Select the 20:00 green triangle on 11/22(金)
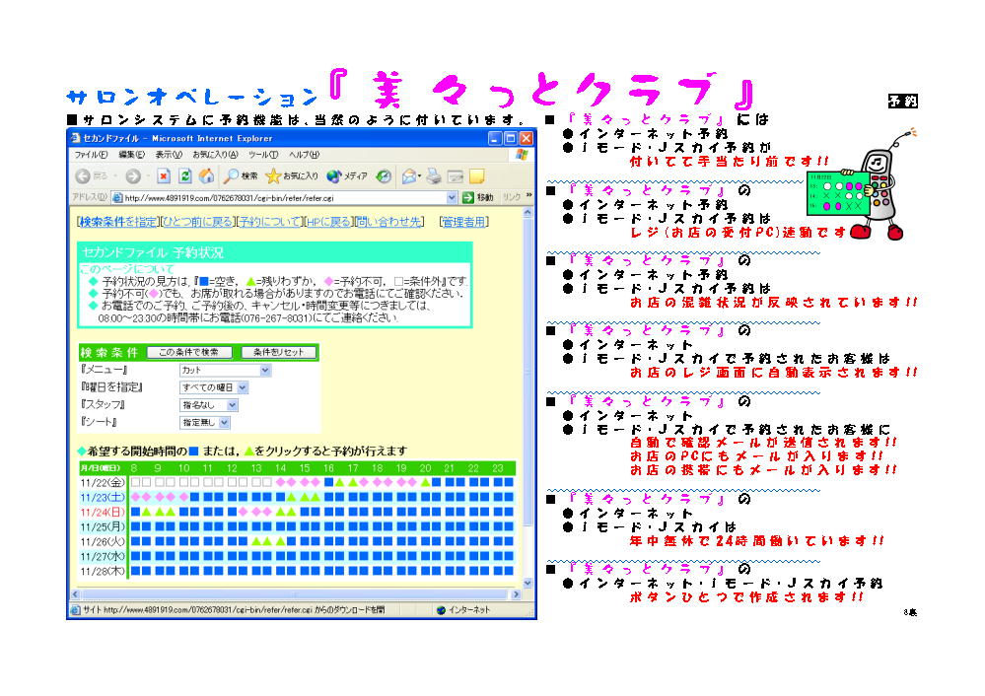This screenshot has width=985, height=696. 425,482
